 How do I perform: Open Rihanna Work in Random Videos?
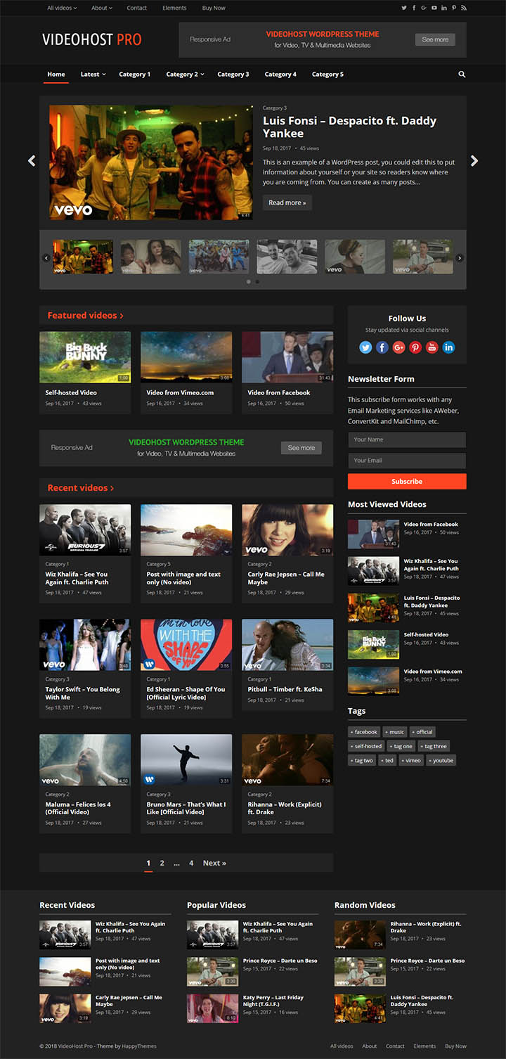426,927
